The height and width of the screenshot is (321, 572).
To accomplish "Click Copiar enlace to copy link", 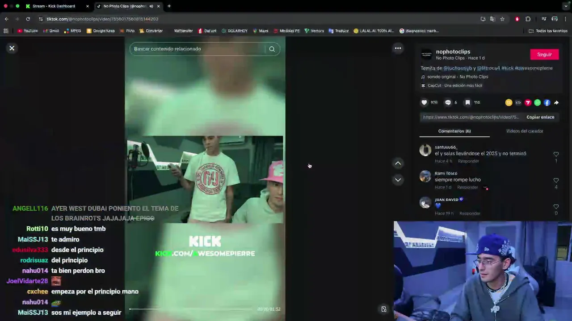I will (x=540, y=117).
